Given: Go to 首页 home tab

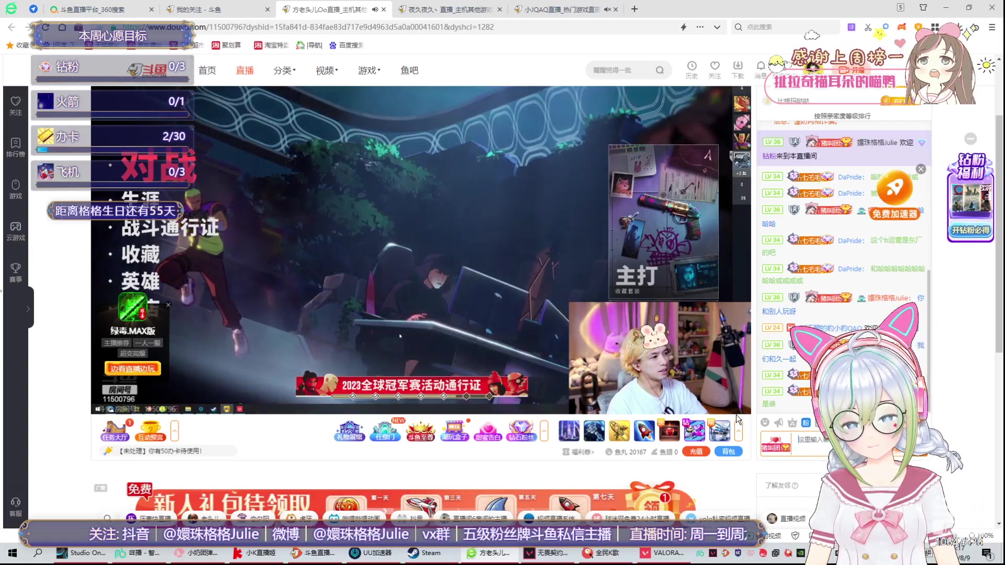Looking at the screenshot, I should coord(207,70).
